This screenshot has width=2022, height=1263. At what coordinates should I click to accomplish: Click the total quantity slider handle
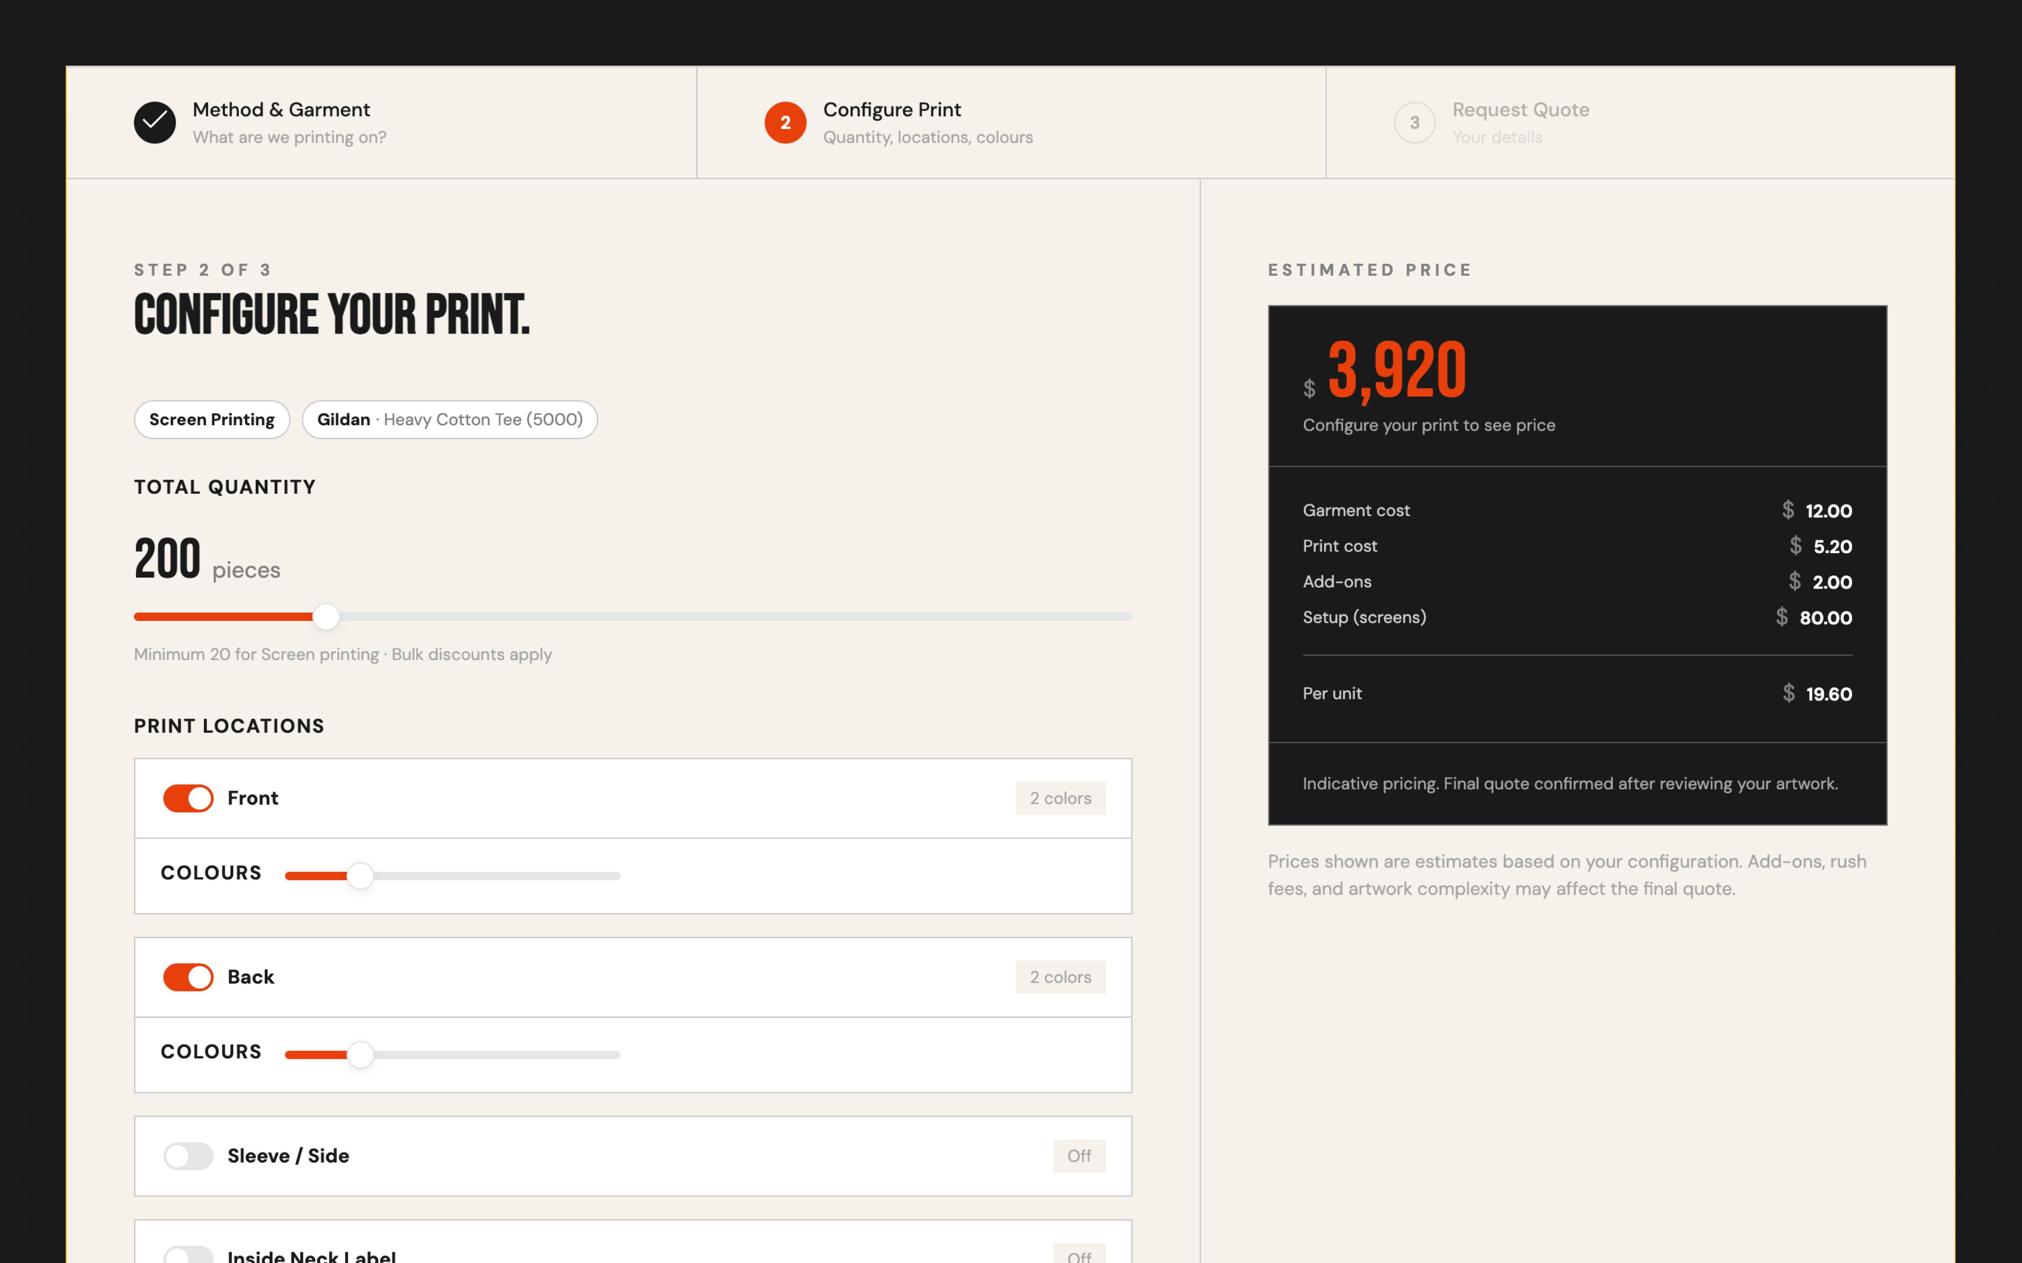coord(326,617)
